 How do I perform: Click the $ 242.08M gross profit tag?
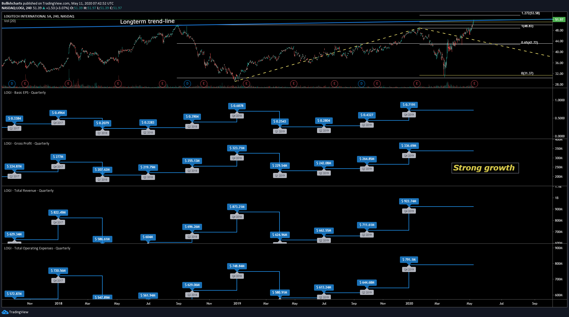click(x=324, y=163)
